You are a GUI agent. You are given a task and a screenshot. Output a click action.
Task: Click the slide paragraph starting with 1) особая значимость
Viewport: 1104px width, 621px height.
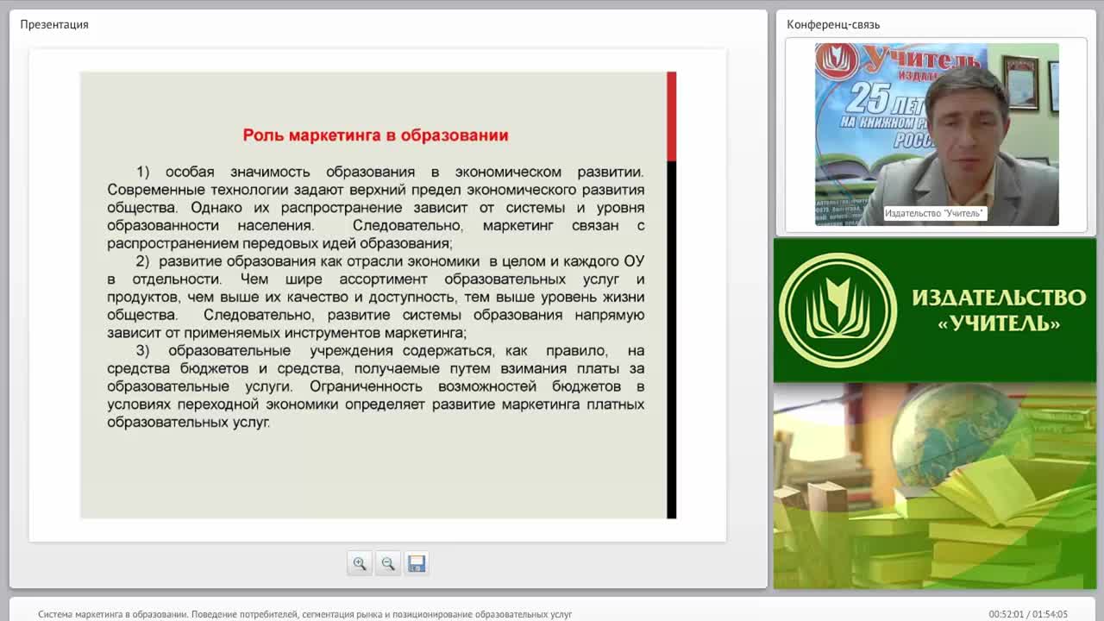[375, 208]
